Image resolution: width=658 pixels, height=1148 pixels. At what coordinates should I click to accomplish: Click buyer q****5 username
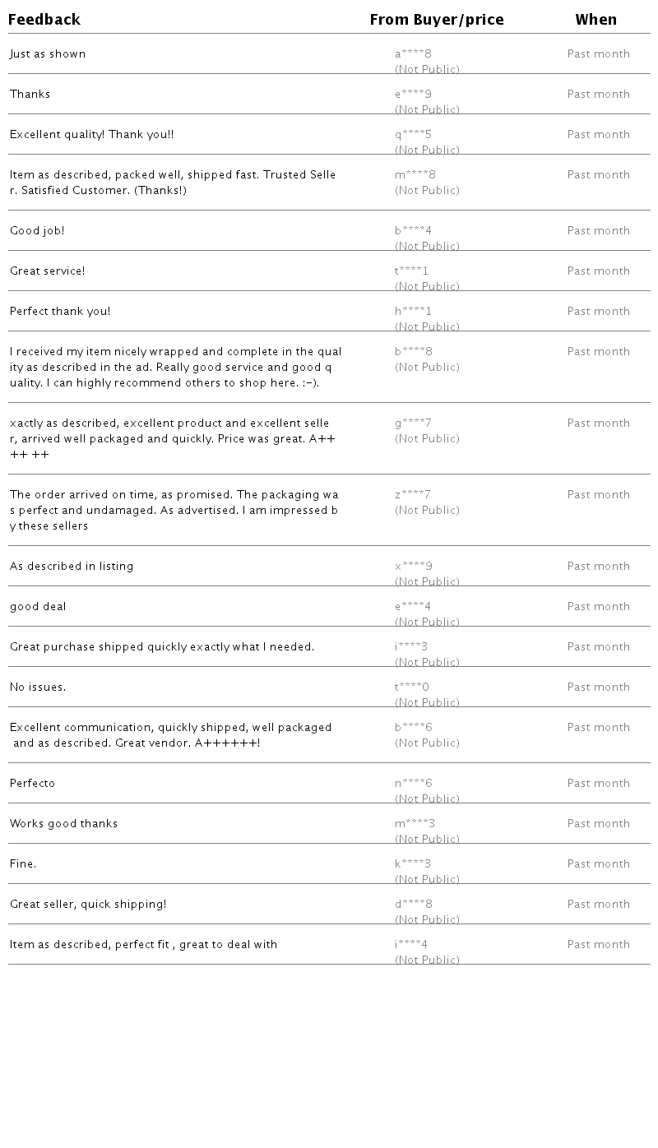413,135
